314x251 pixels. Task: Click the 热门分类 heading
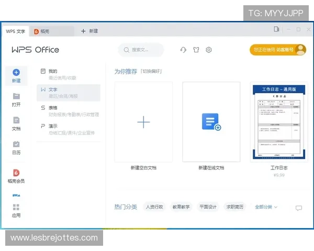point(126,207)
